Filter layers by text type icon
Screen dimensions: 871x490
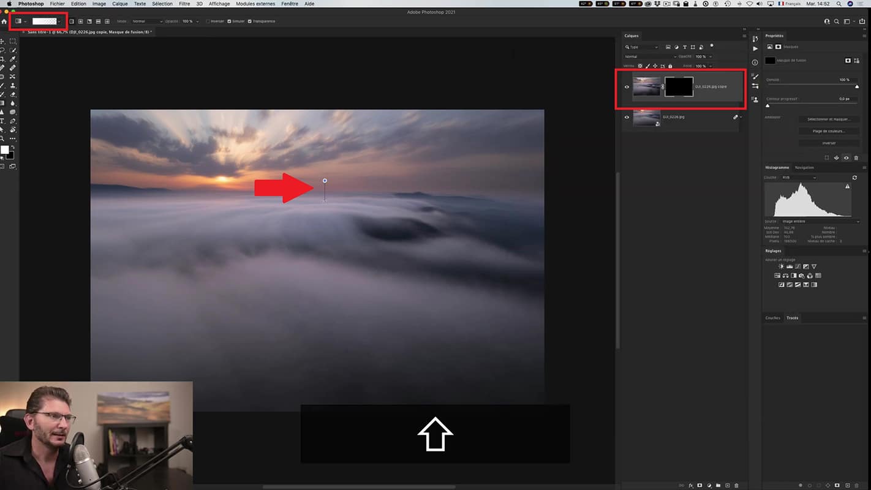click(685, 47)
